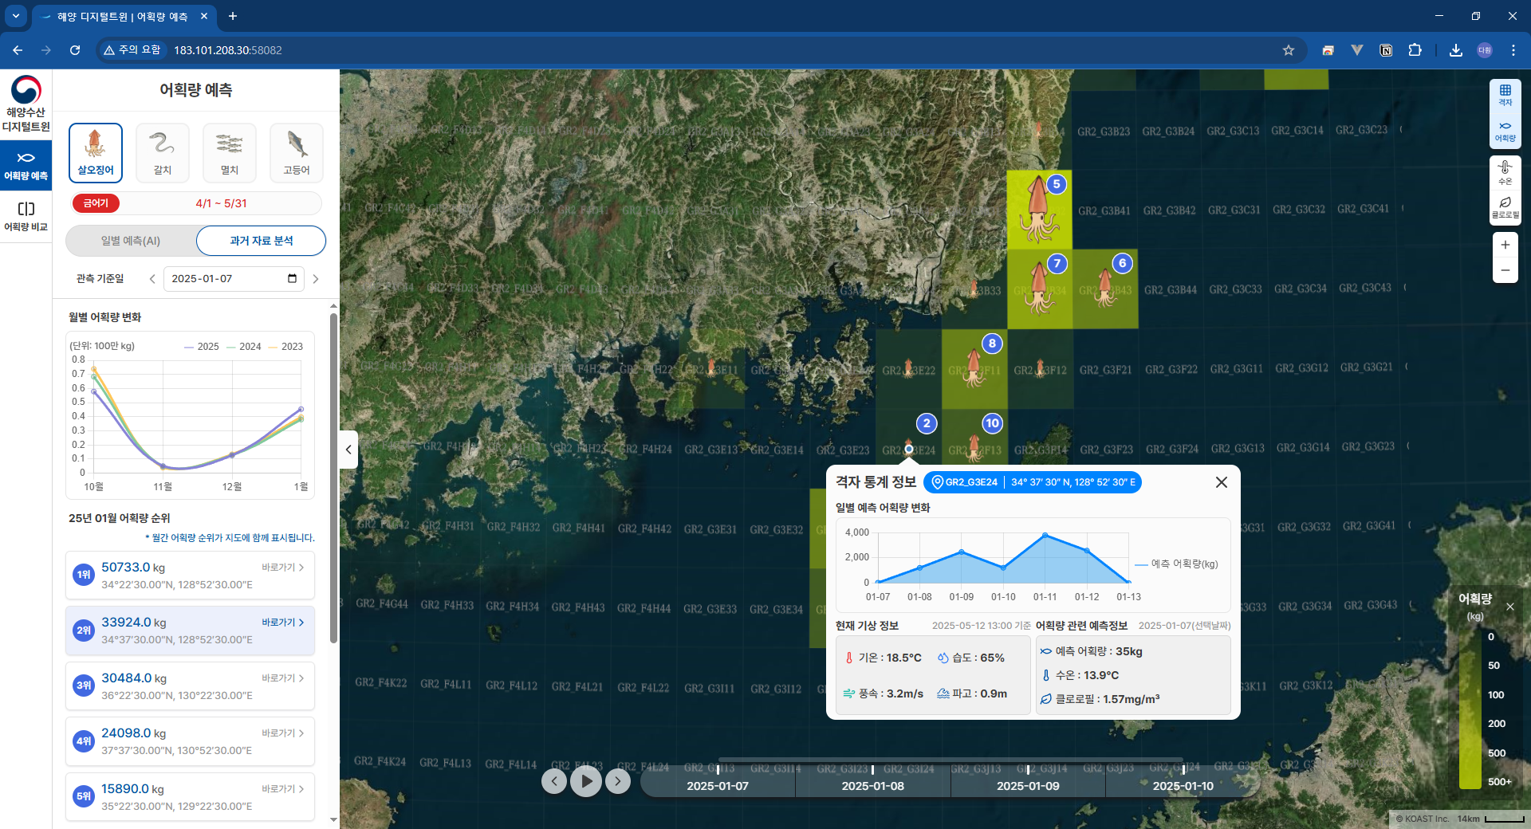Select the 고등어 mackerel species icon

pyautogui.click(x=297, y=152)
